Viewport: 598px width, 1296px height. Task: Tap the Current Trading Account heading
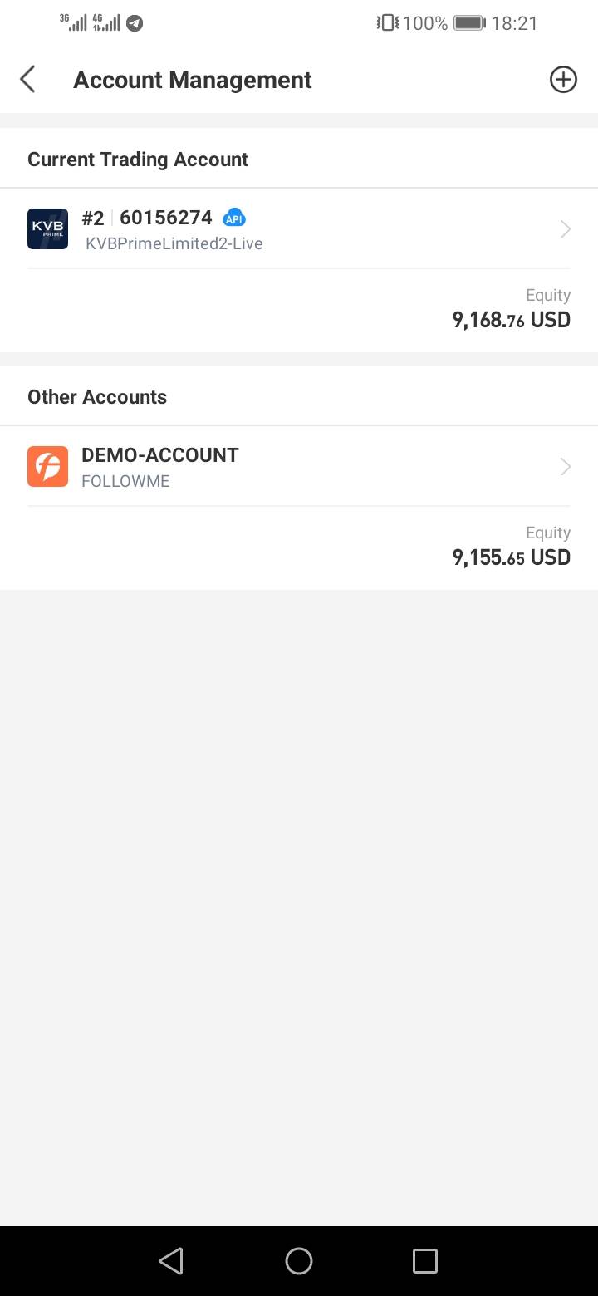pyautogui.click(x=138, y=160)
